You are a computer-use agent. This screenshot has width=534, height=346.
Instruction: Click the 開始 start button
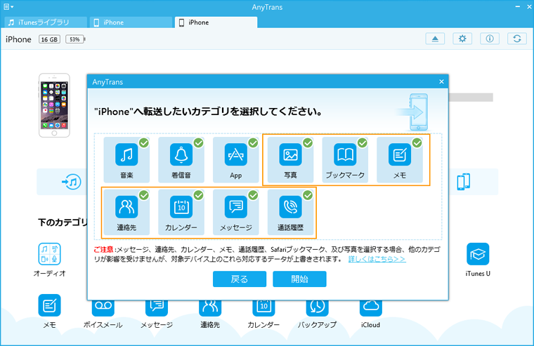(x=299, y=279)
